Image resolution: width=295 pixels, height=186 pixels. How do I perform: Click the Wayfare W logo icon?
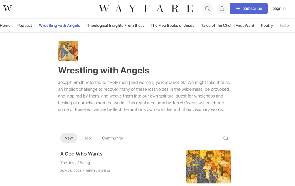point(7,8)
